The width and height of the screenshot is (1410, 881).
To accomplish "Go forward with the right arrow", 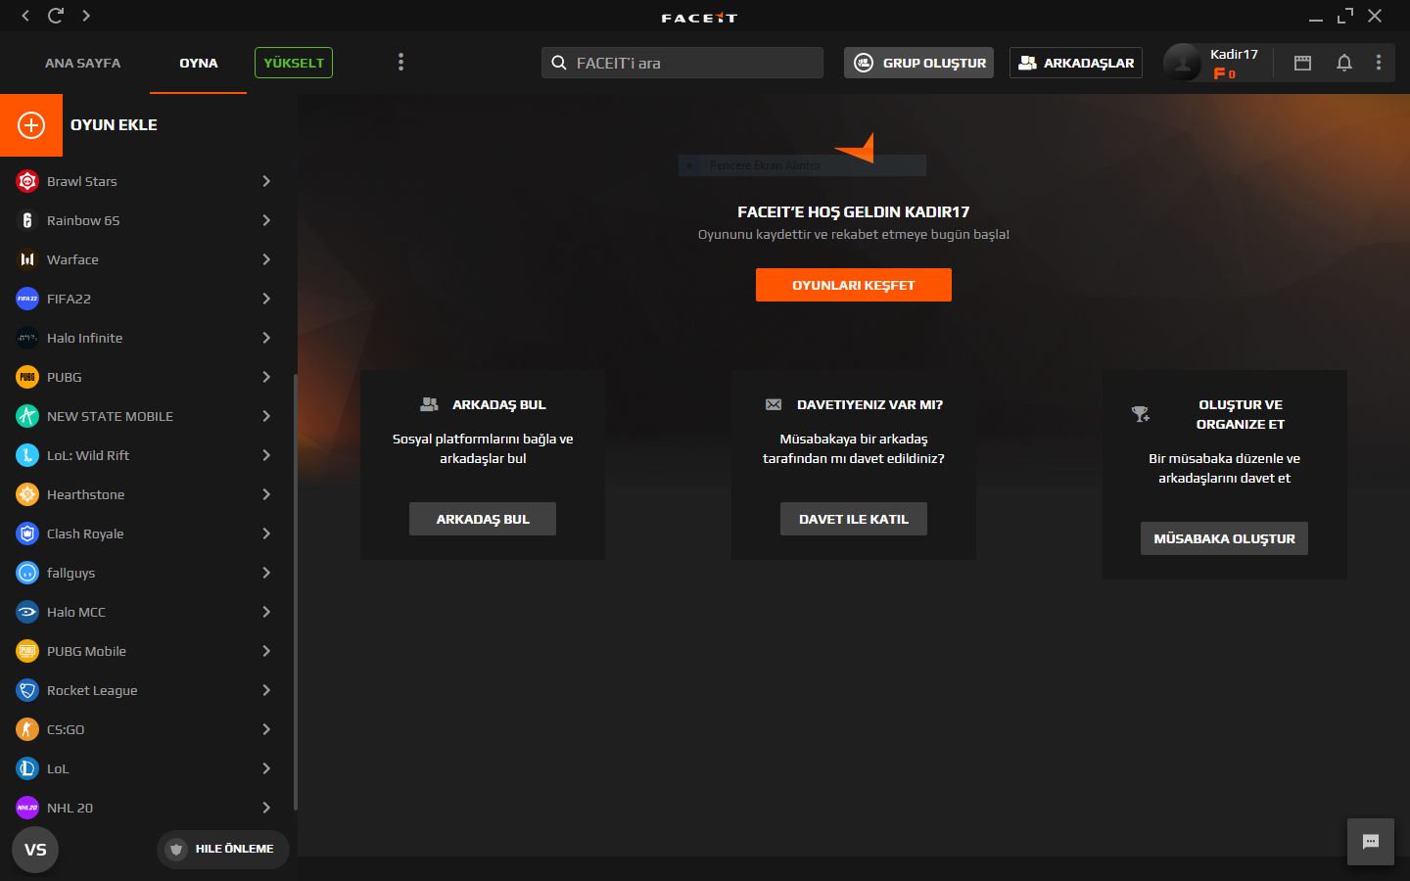I will (86, 16).
